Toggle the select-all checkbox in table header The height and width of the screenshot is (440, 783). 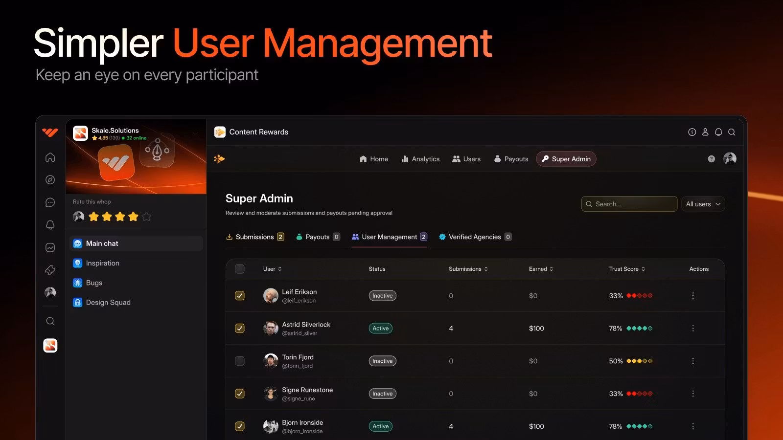coord(240,269)
